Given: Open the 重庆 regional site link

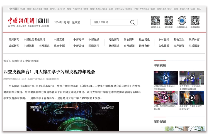Looking at the screenshot, I should pyautogui.click(x=35, y=9).
